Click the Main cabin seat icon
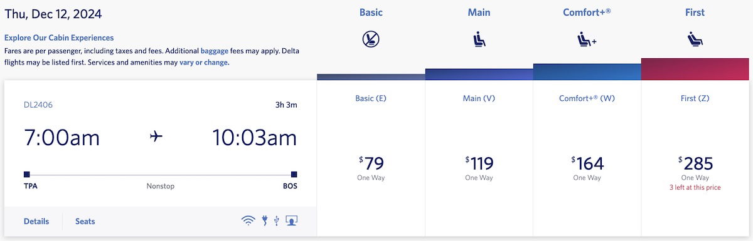753x241 pixels. coord(479,40)
